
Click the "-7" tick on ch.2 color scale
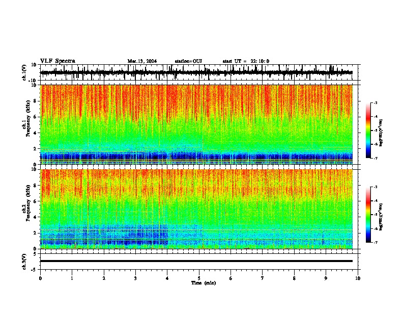[x=375, y=242]
